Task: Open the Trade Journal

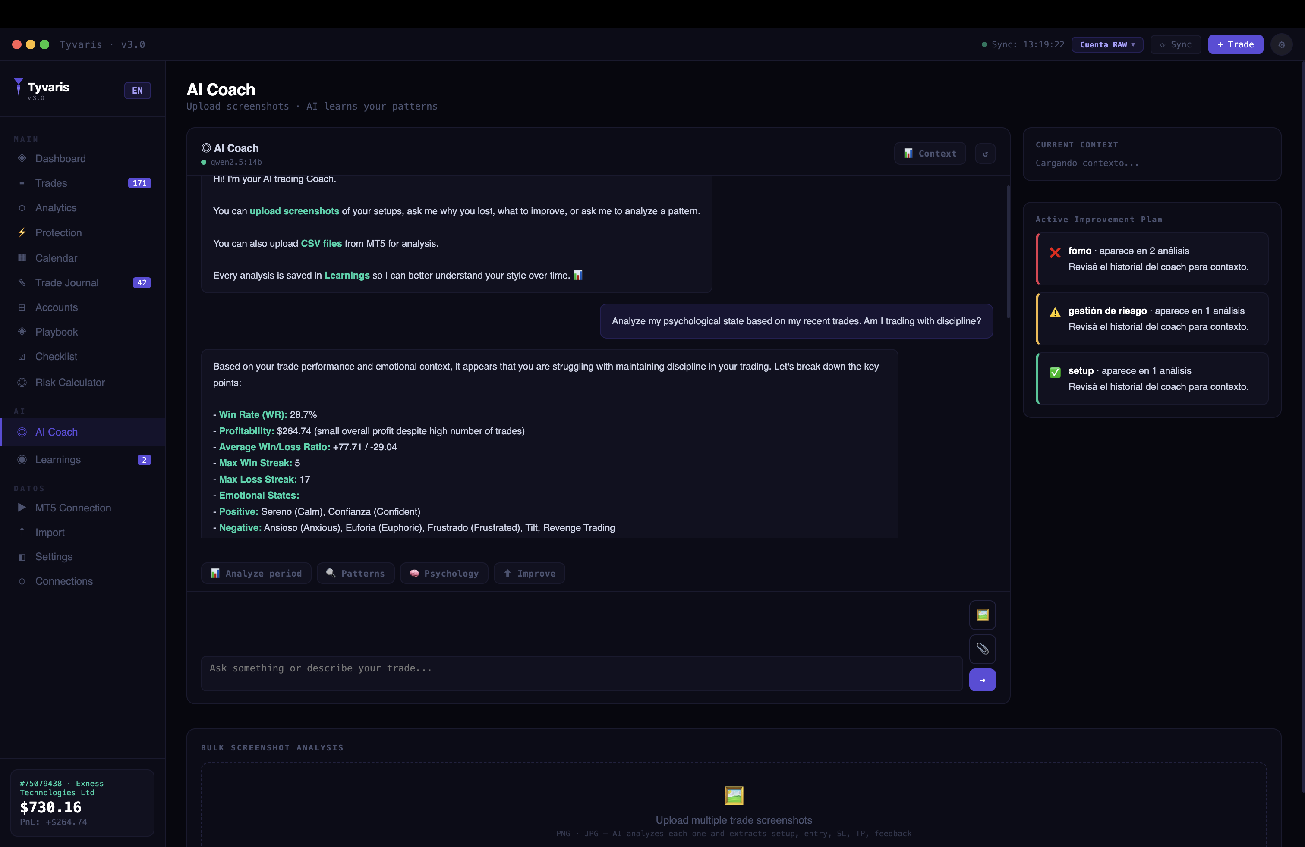Action: [x=82, y=283]
